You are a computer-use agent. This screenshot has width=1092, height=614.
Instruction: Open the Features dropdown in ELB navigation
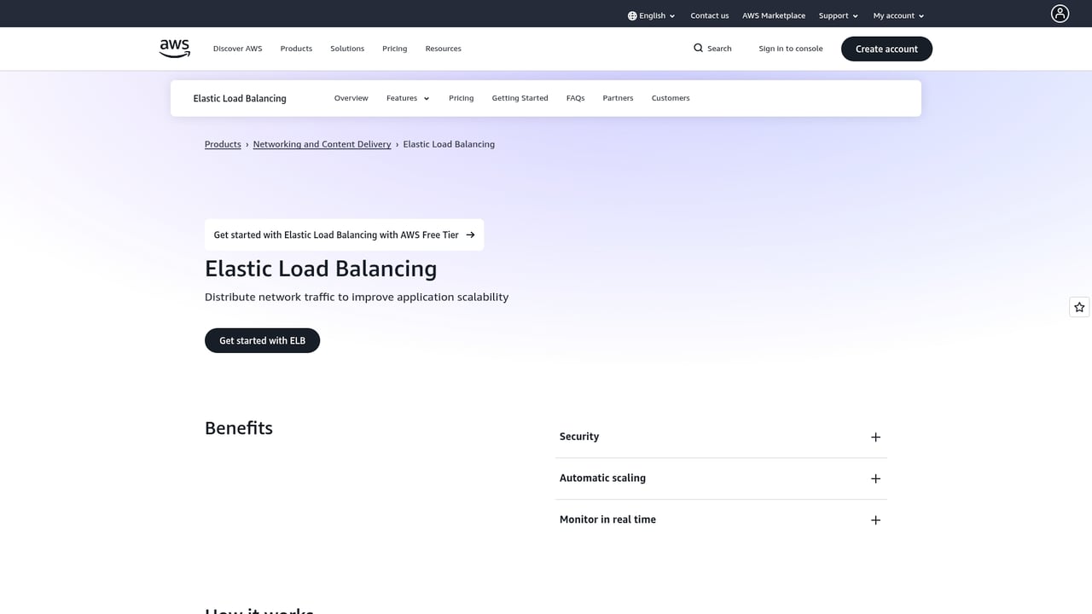(407, 98)
